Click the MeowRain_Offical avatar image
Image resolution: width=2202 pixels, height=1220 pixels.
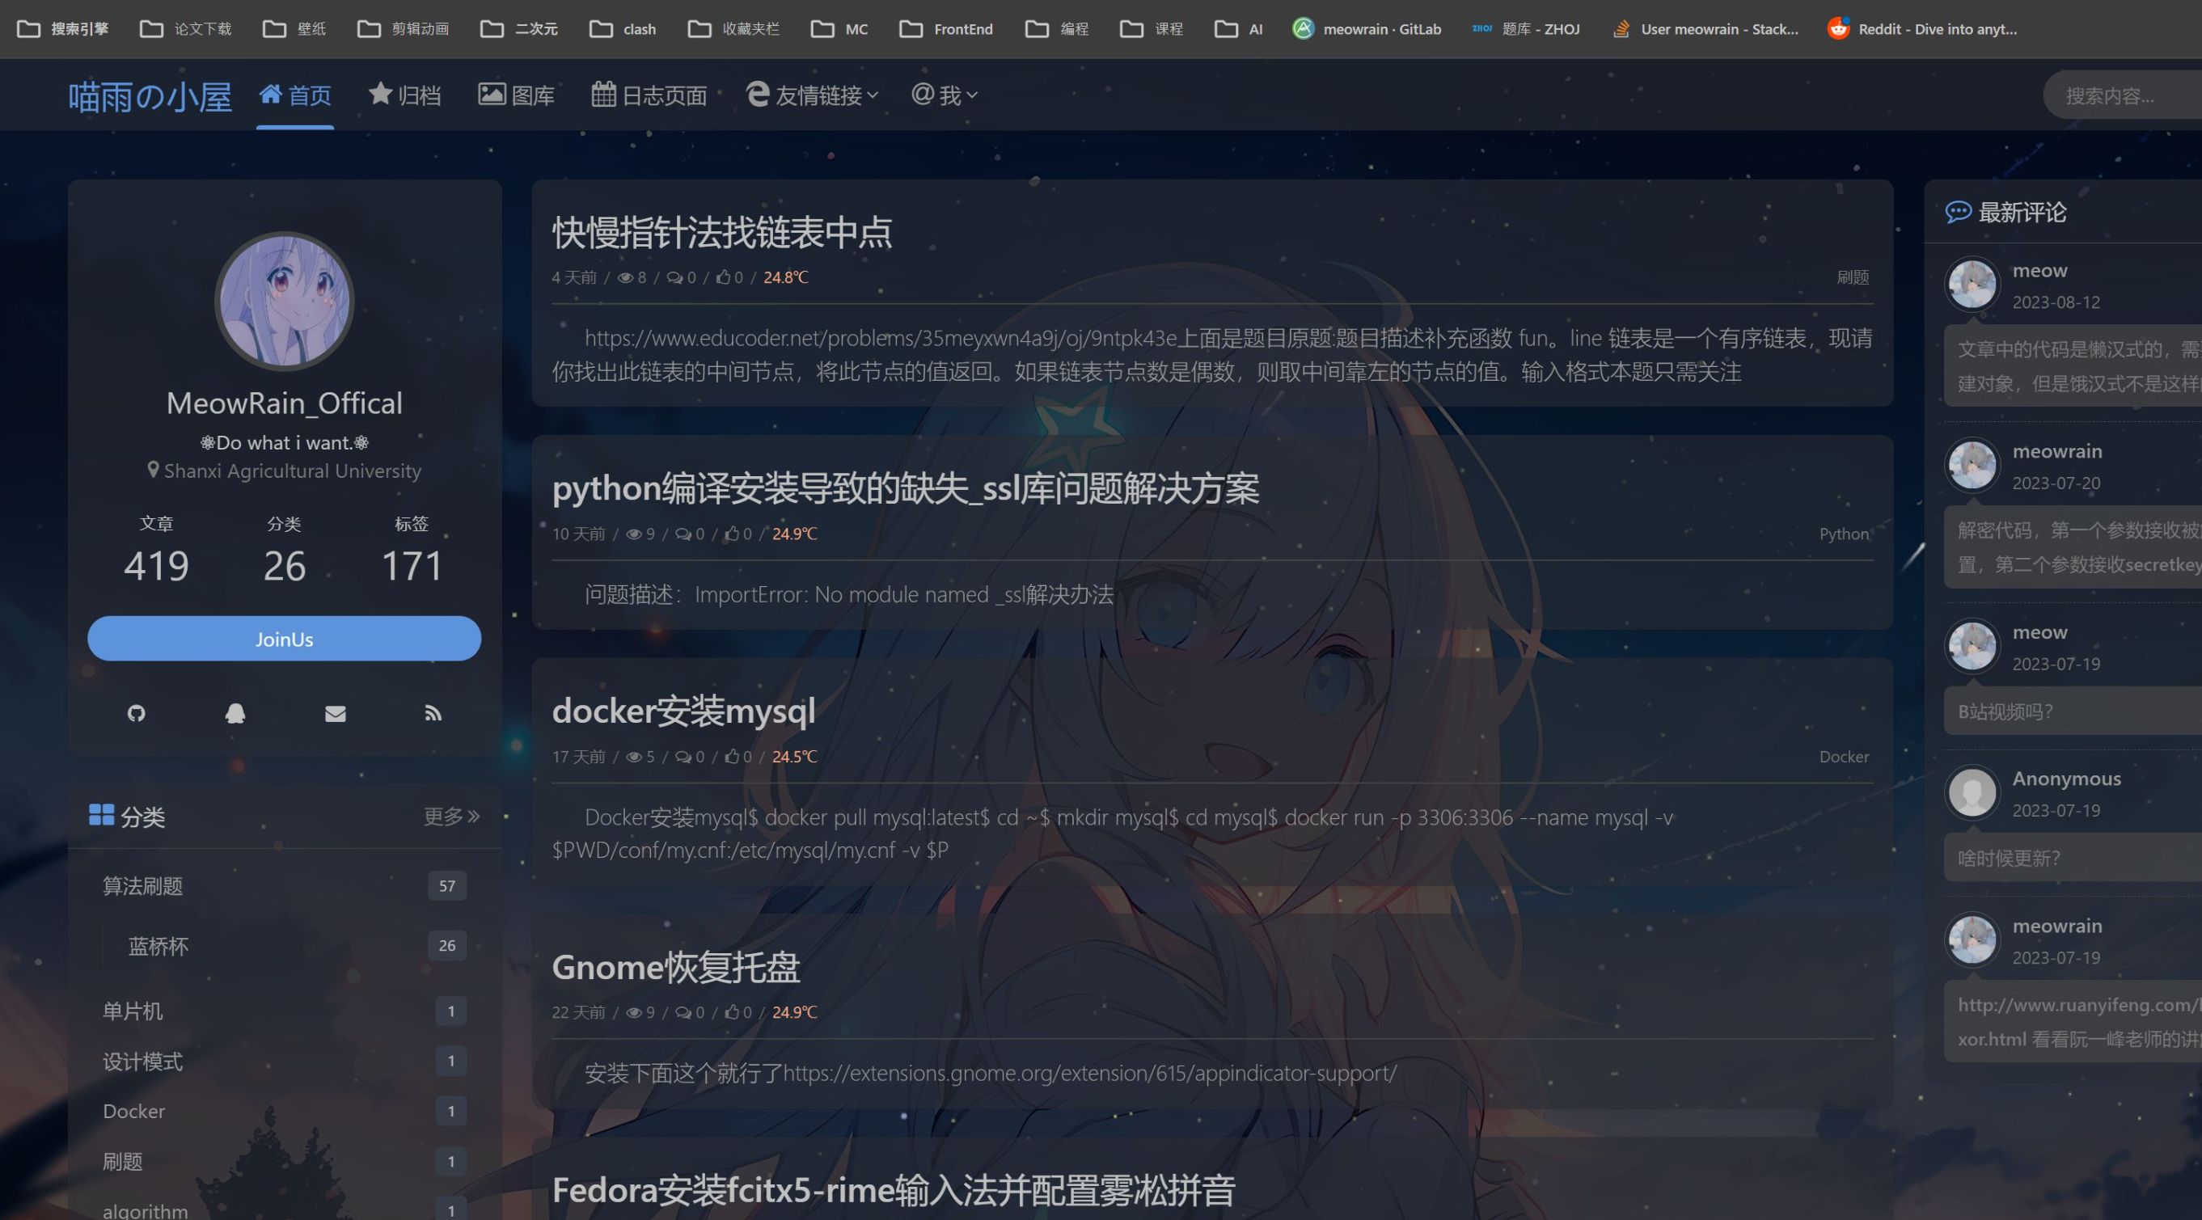point(284,301)
